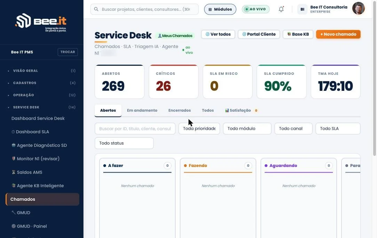
Task: Open the Toda prioridade dropdown
Action: point(199,128)
